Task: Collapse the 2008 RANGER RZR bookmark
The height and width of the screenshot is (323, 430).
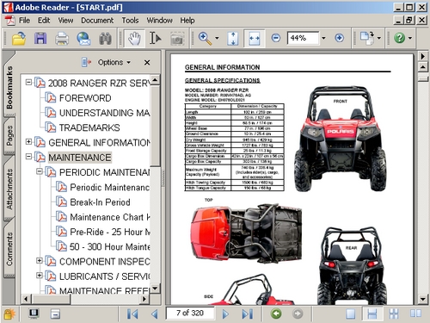Action: [x=28, y=83]
